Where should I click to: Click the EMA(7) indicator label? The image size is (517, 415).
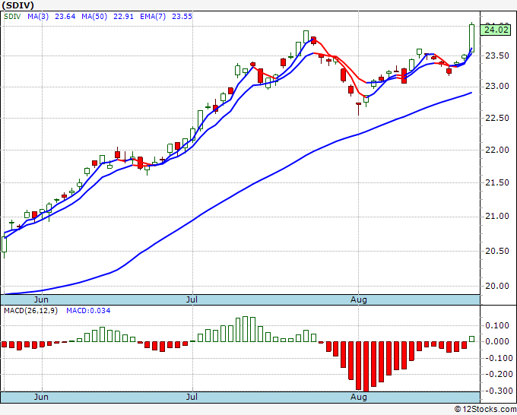[153, 16]
